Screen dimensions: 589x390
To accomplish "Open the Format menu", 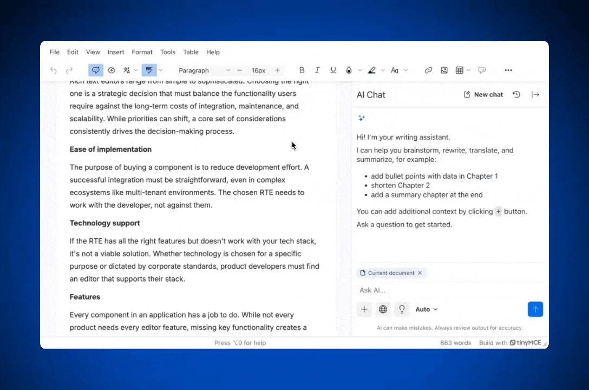I will pos(142,52).
